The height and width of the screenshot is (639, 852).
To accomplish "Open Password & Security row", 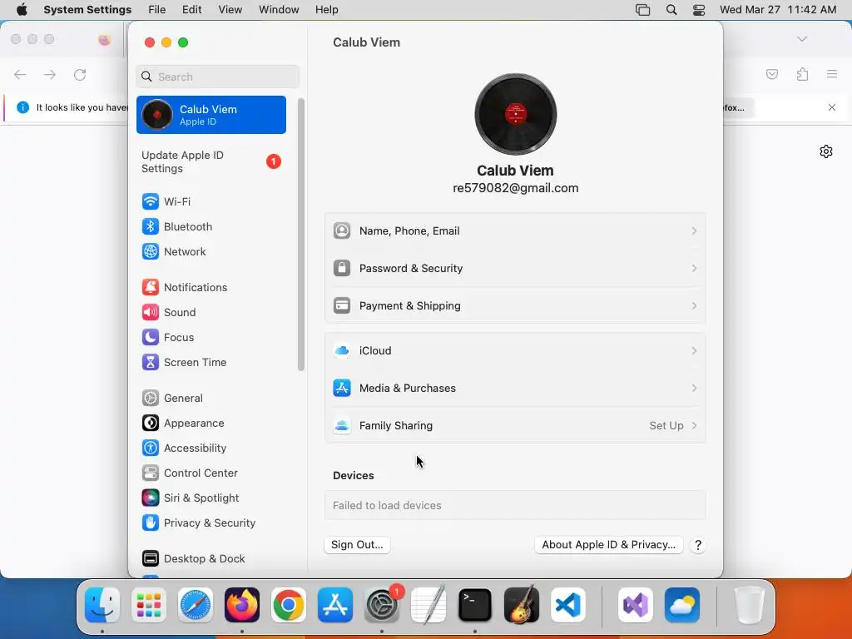I will (515, 269).
